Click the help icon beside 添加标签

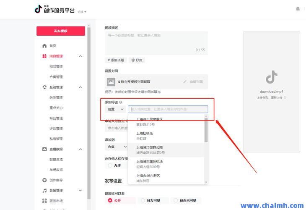(121, 102)
